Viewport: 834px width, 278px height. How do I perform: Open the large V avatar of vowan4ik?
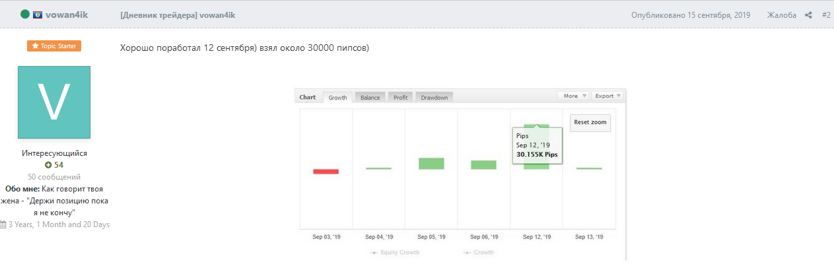pos(54,102)
